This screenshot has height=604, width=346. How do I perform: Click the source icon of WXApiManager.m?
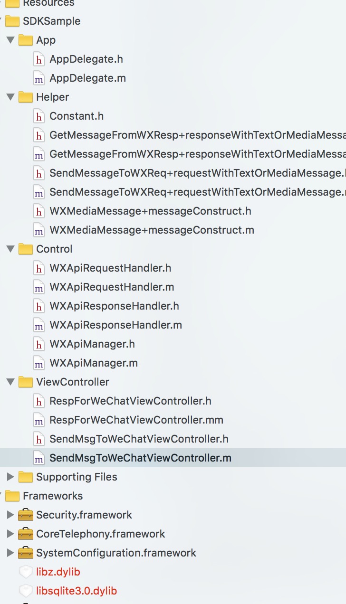tap(39, 363)
